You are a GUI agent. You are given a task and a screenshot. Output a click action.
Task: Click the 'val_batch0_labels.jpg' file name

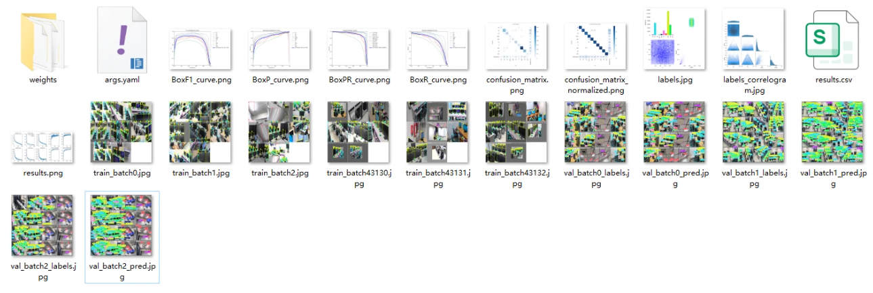coord(596,178)
